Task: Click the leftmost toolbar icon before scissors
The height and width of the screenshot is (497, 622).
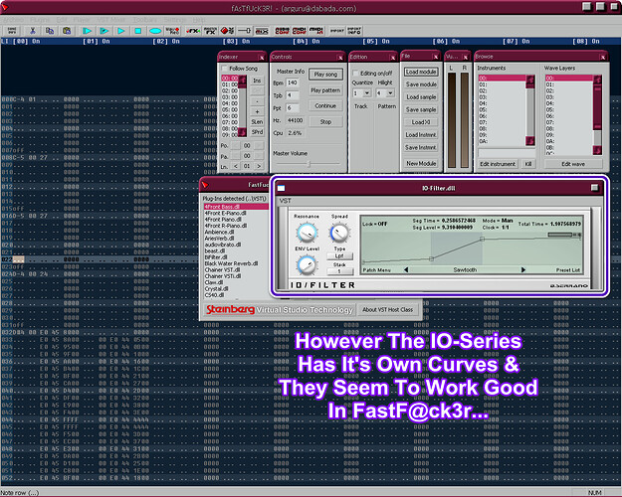Action: tap(12, 31)
